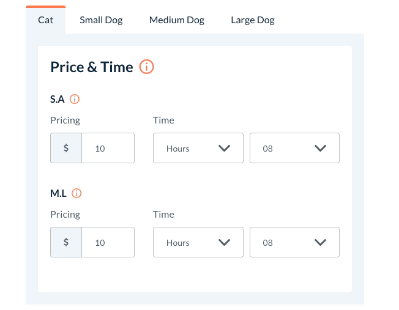399x310 pixels.
Task: Click the Price & Time heading text
Action: click(x=92, y=67)
